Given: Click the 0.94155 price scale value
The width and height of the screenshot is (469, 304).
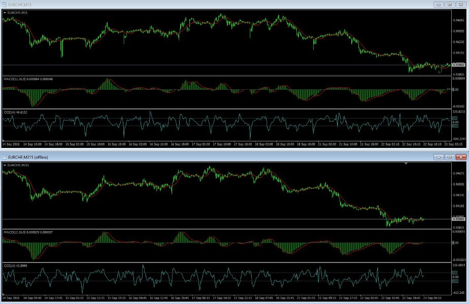Looking at the screenshot, I should tap(458, 53).
